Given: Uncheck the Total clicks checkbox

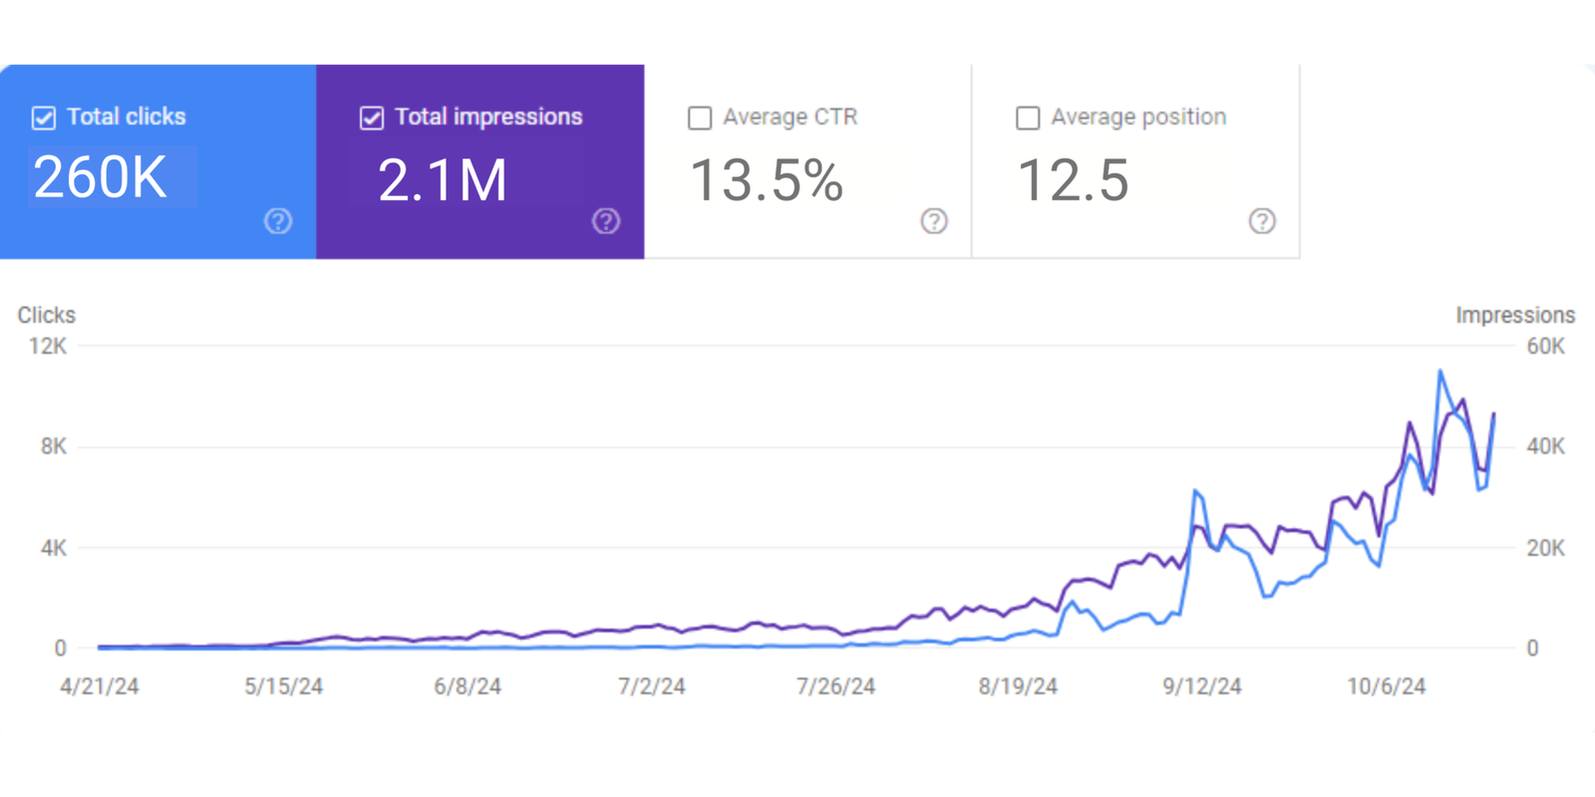Looking at the screenshot, I should pos(44,118).
